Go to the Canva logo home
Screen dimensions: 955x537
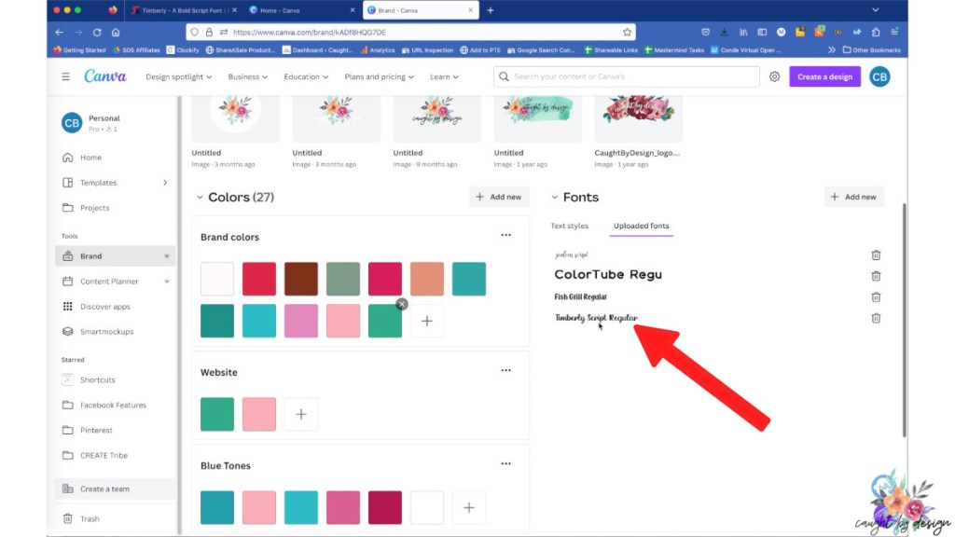105,76
